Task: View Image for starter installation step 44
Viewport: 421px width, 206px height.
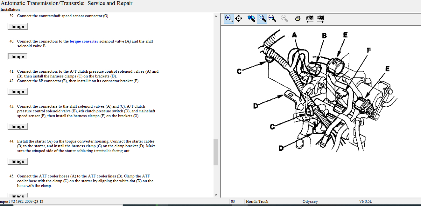Action: [x=18, y=161]
